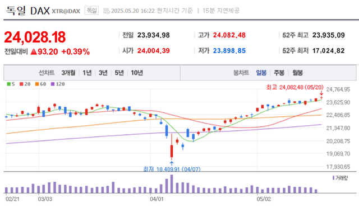Image resolution: width=359 pixels, height=208 pixels.
Task: Click the 독일 country badge
Action: [91, 10]
